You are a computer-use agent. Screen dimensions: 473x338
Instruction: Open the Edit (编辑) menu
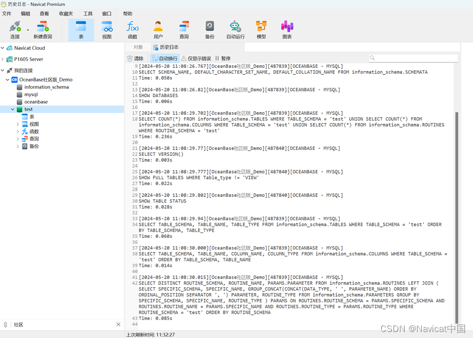(x=25, y=14)
